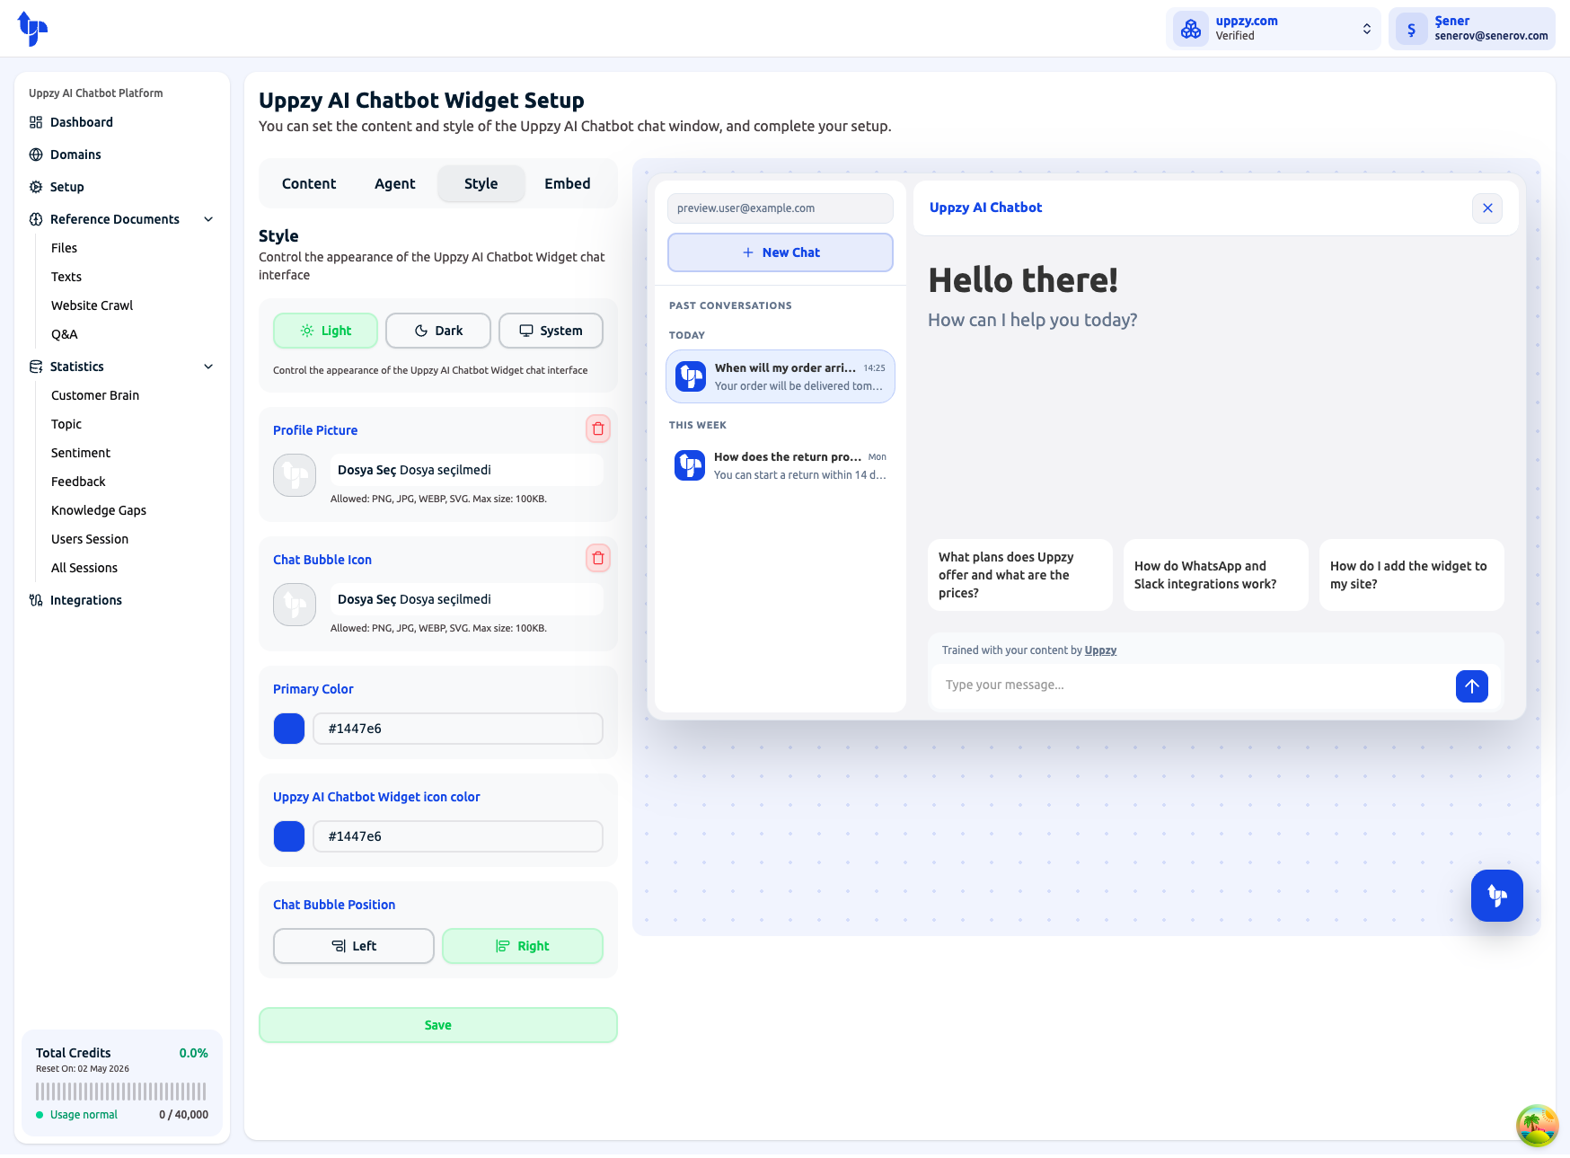Select the Dark theme mode

tap(438, 331)
